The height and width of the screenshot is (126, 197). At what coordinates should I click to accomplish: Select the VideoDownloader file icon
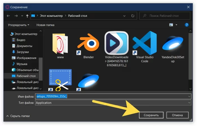[x=117, y=43]
